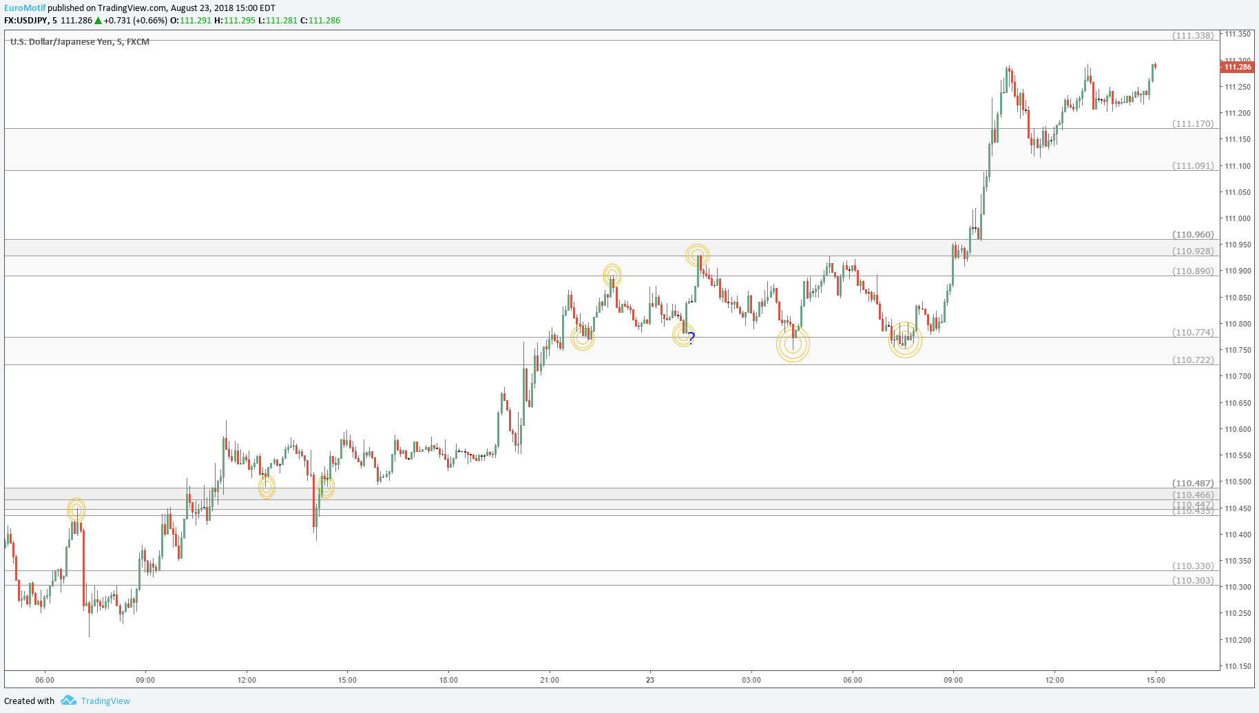Select the bold (110.960) level label
The height and width of the screenshot is (713, 1259).
pyautogui.click(x=1194, y=235)
